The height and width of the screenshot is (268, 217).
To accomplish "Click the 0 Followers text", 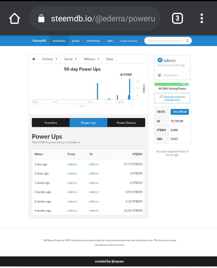I will [x=170, y=75].
